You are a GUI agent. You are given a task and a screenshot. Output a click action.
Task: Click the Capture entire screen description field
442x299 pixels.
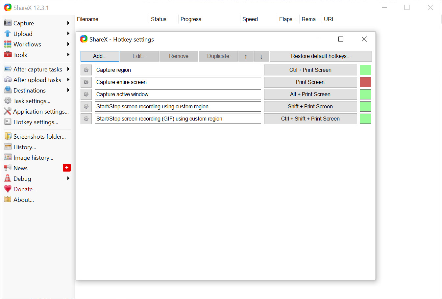point(178,82)
